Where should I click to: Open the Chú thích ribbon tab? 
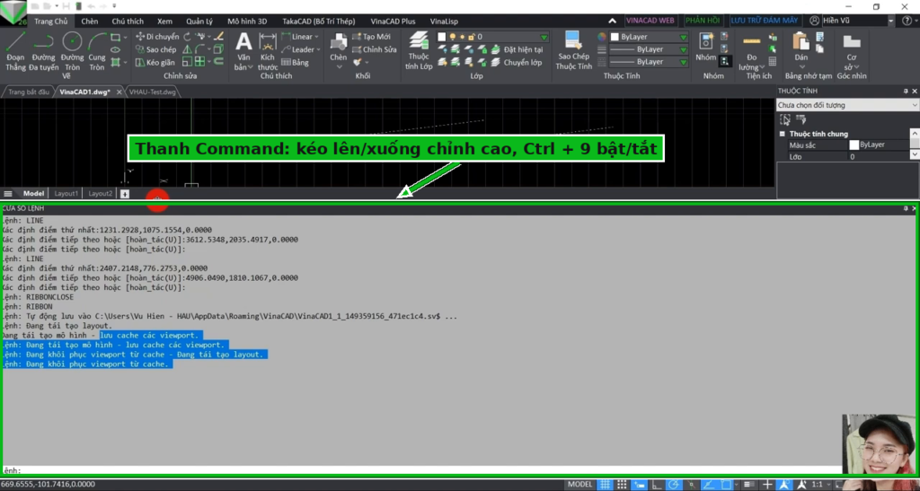[x=128, y=21]
